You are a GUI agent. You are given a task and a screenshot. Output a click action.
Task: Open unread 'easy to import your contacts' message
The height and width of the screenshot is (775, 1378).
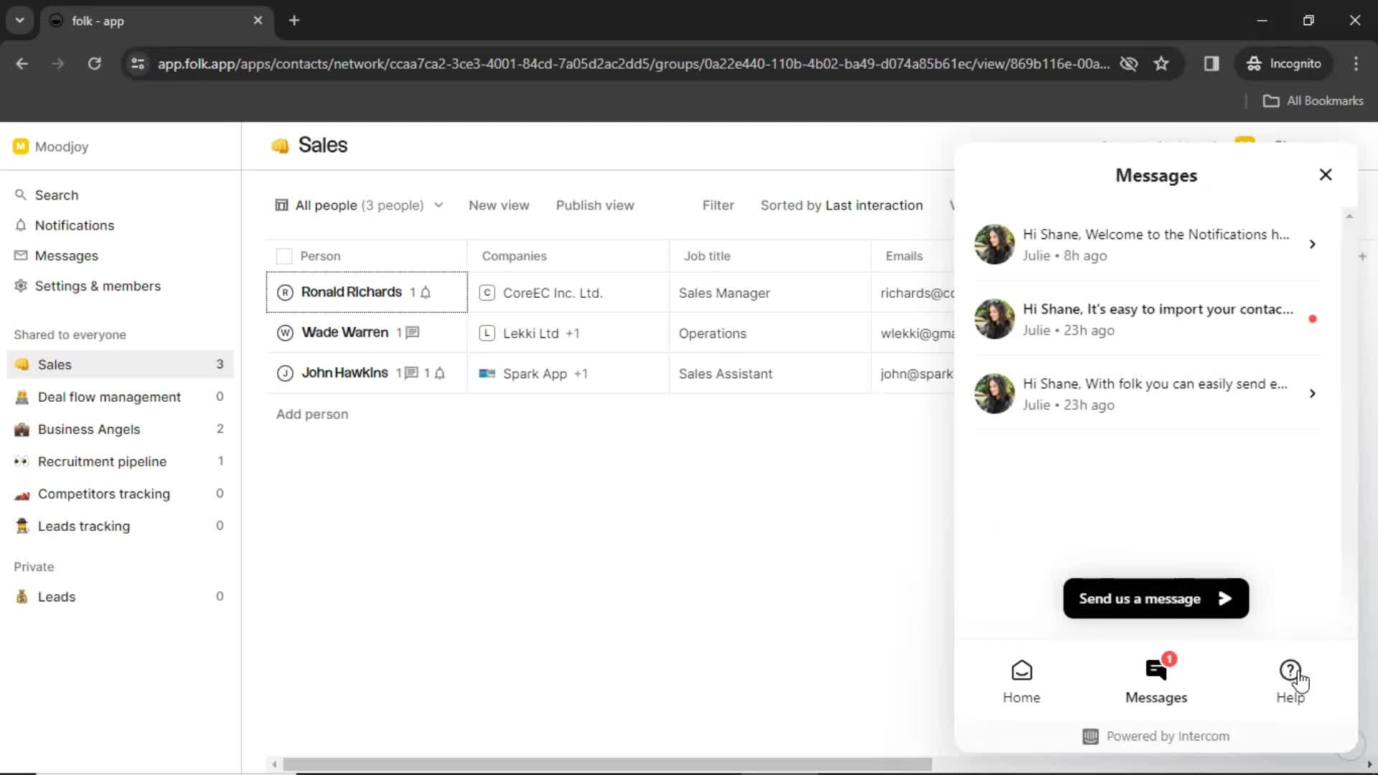[1147, 319]
